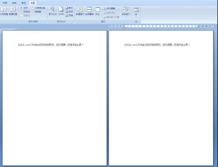Expand the 宏 macros dropdown arrow

coord(136,17)
